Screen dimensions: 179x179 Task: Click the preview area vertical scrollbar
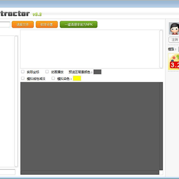pyautogui.click(x=161, y=126)
